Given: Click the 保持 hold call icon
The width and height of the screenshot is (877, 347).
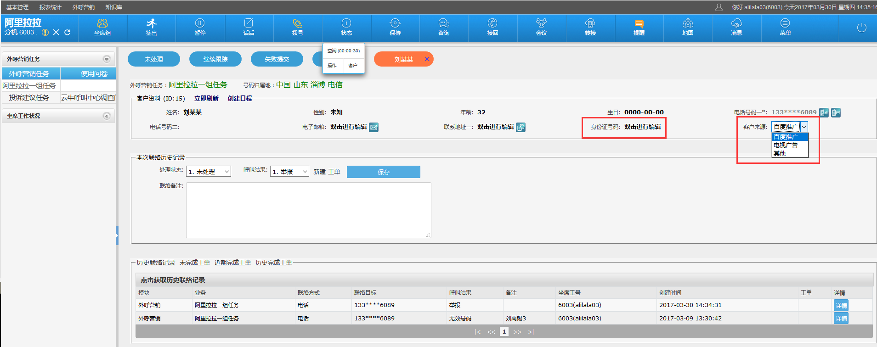Looking at the screenshot, I should tap(395, 27).
